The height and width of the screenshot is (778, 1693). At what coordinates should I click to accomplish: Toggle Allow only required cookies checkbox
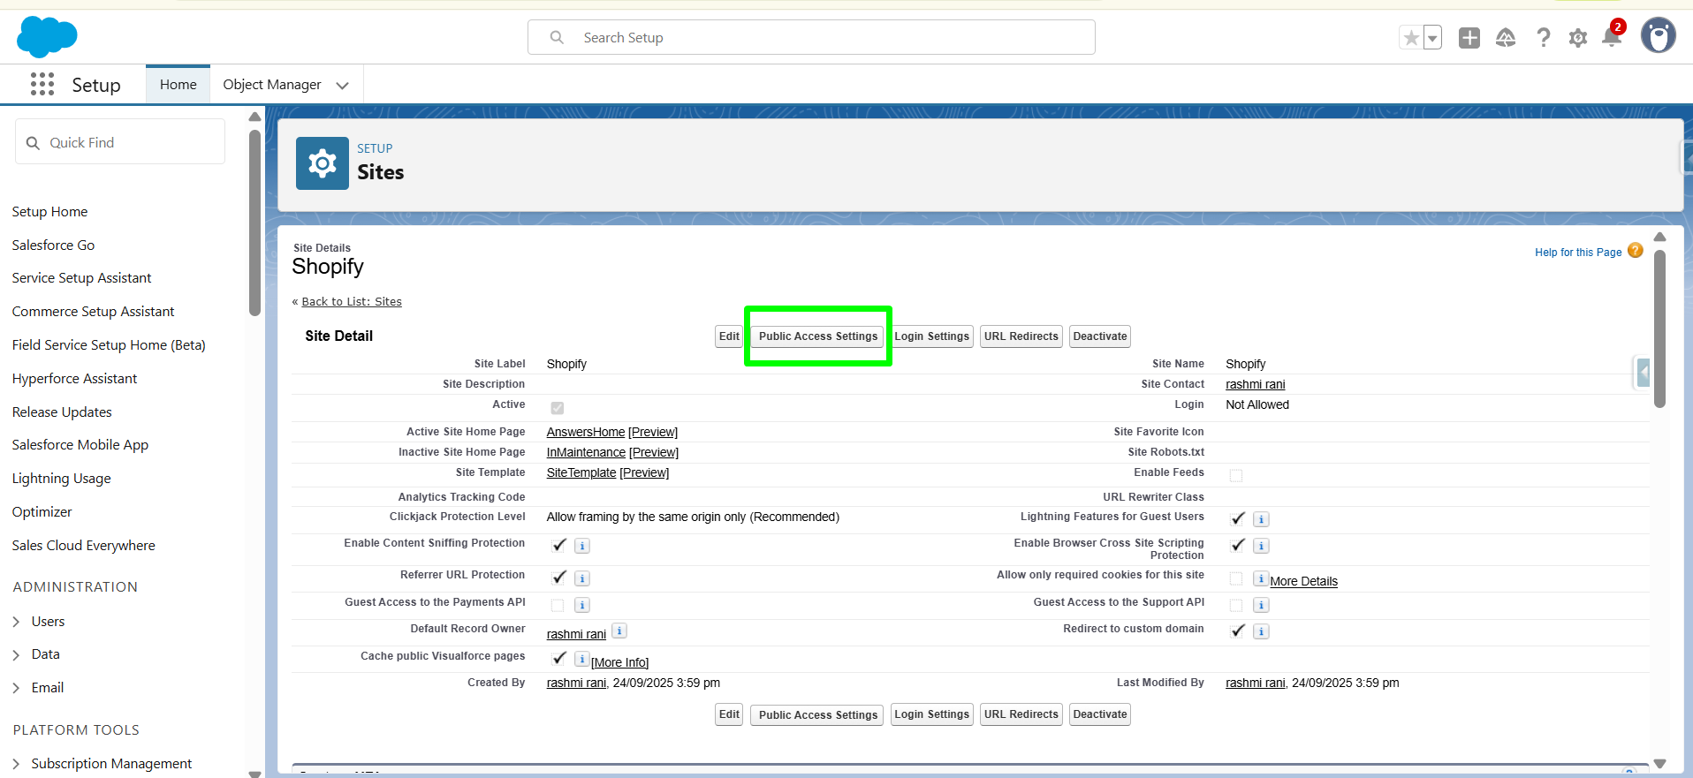pos(1236,579)
